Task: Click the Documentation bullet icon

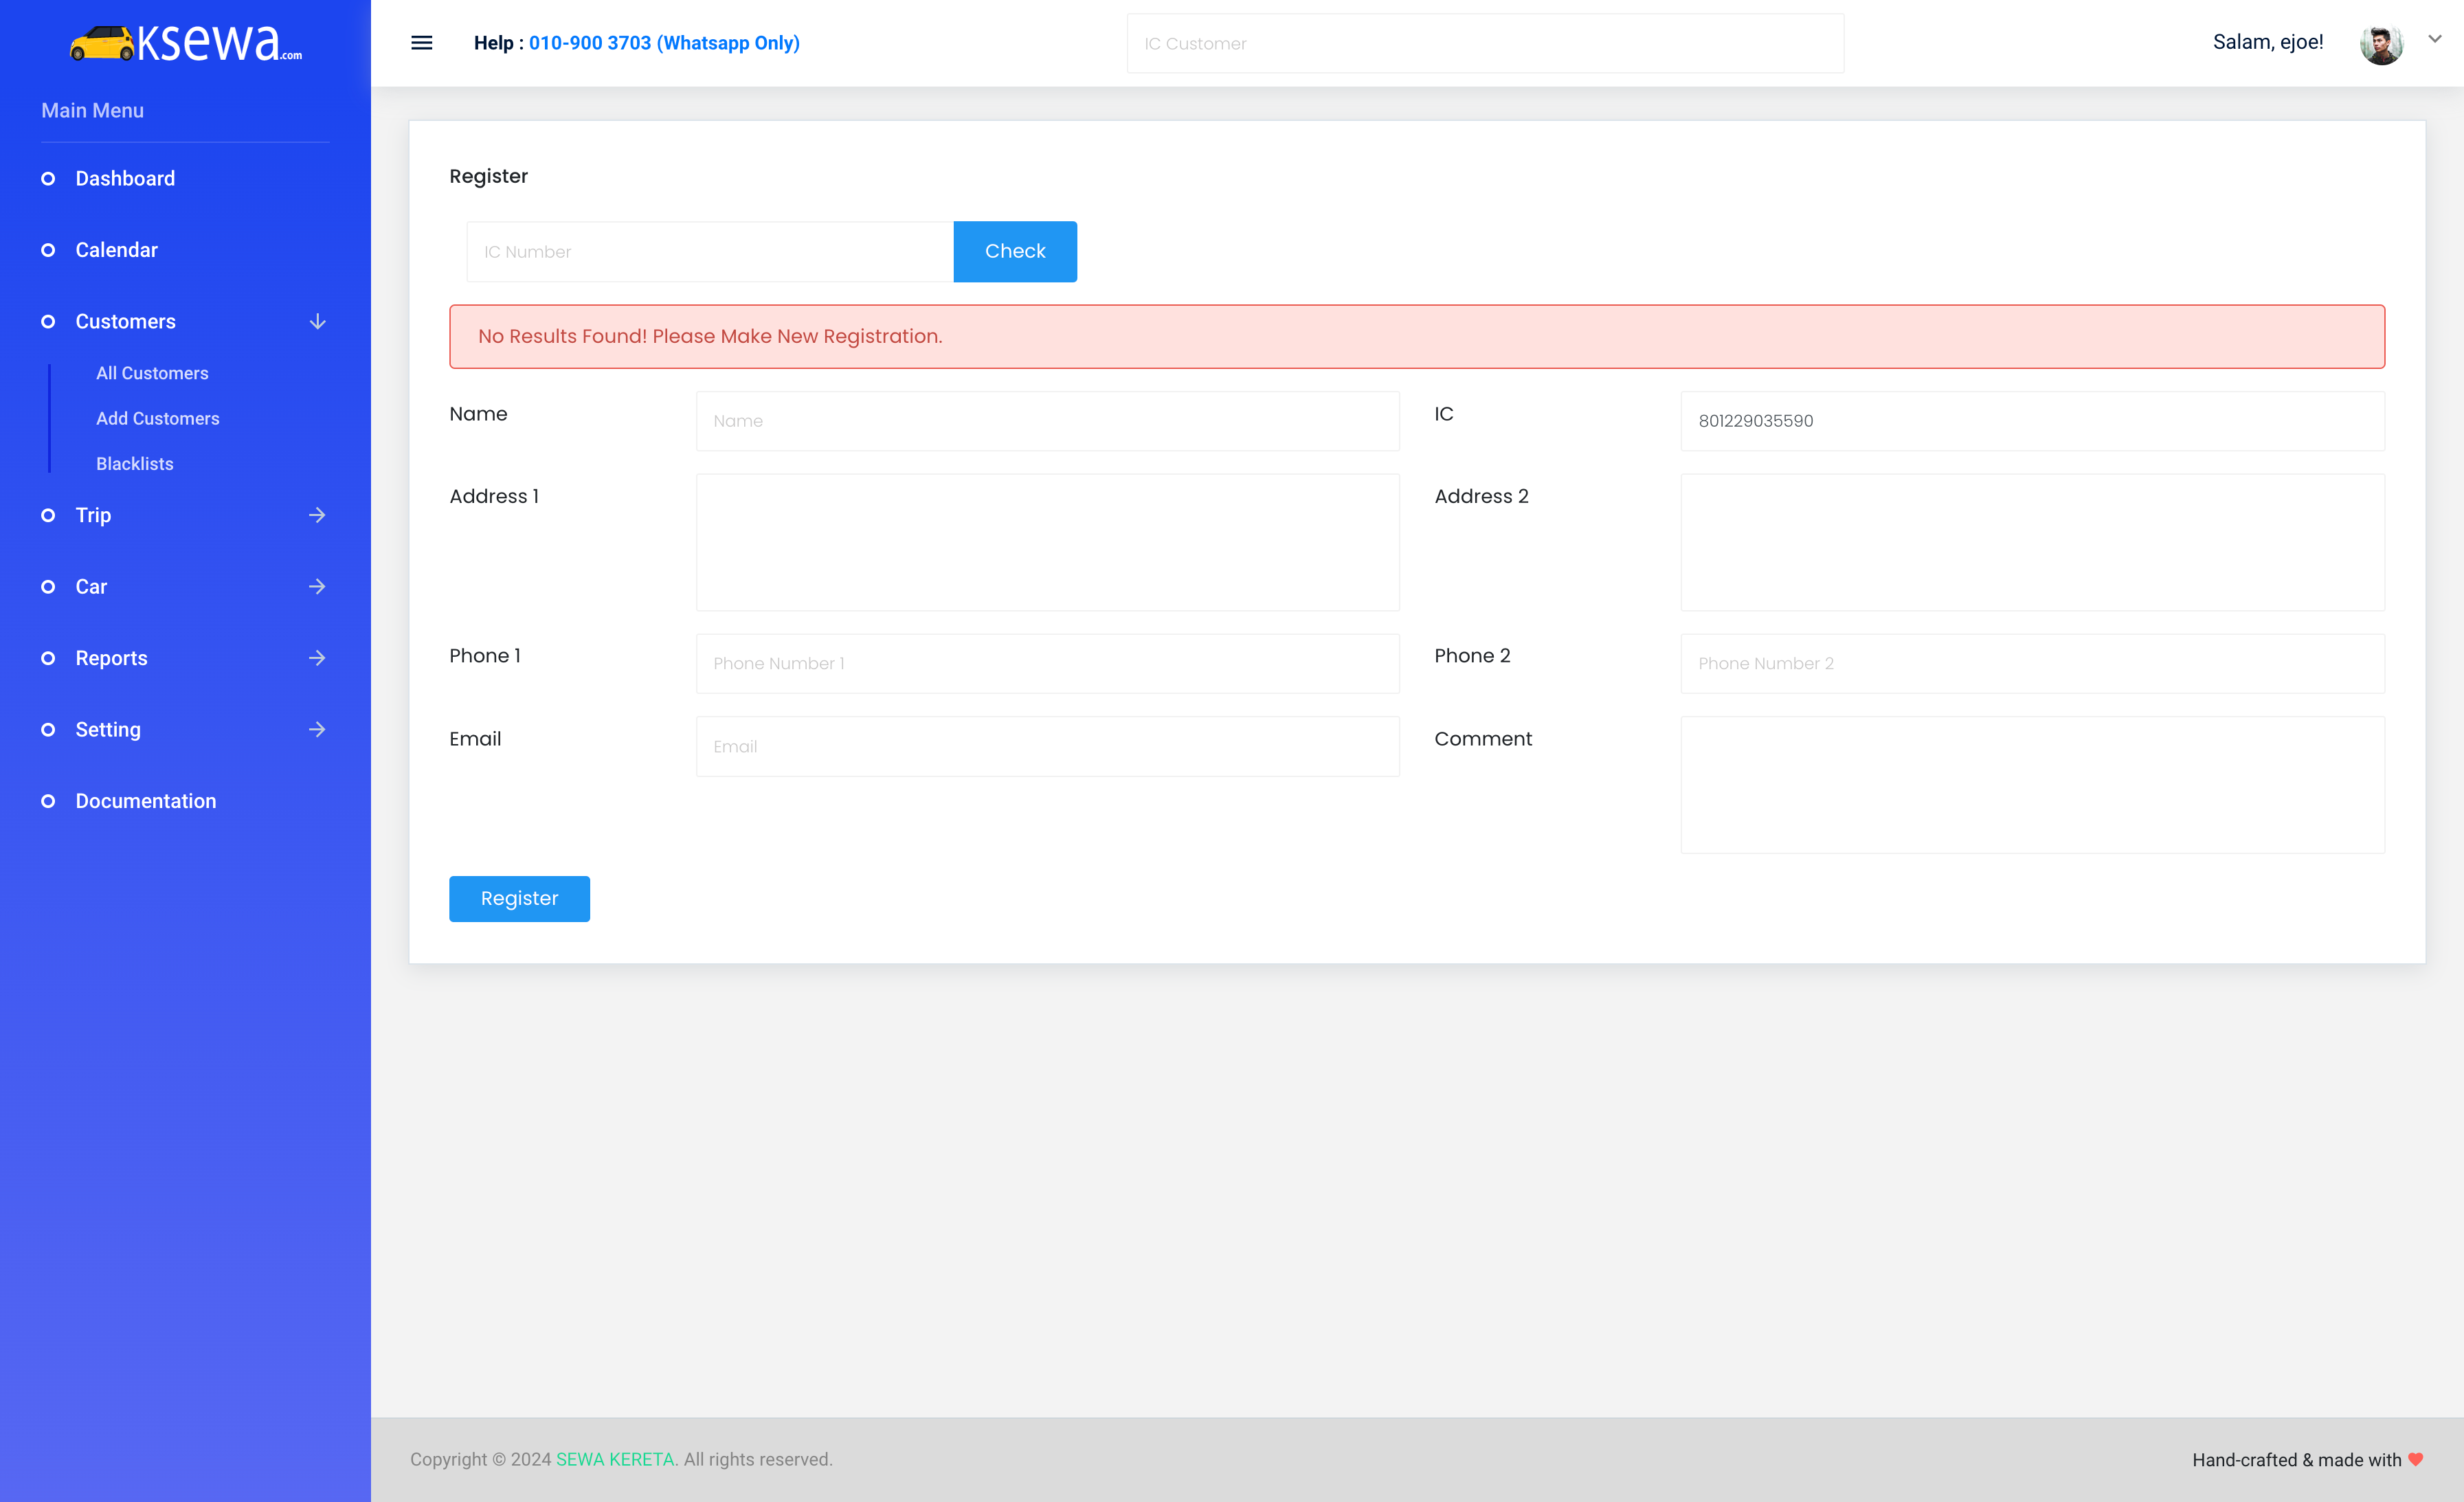Action: point(48,801)
